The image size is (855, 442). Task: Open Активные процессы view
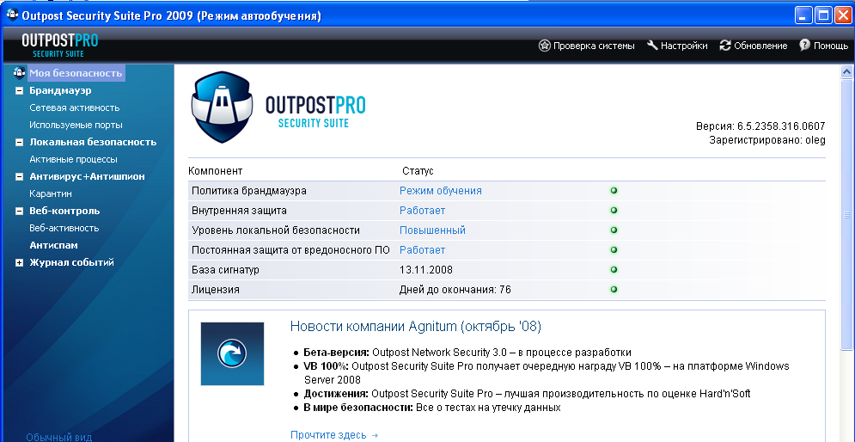[x=74, y=159]
